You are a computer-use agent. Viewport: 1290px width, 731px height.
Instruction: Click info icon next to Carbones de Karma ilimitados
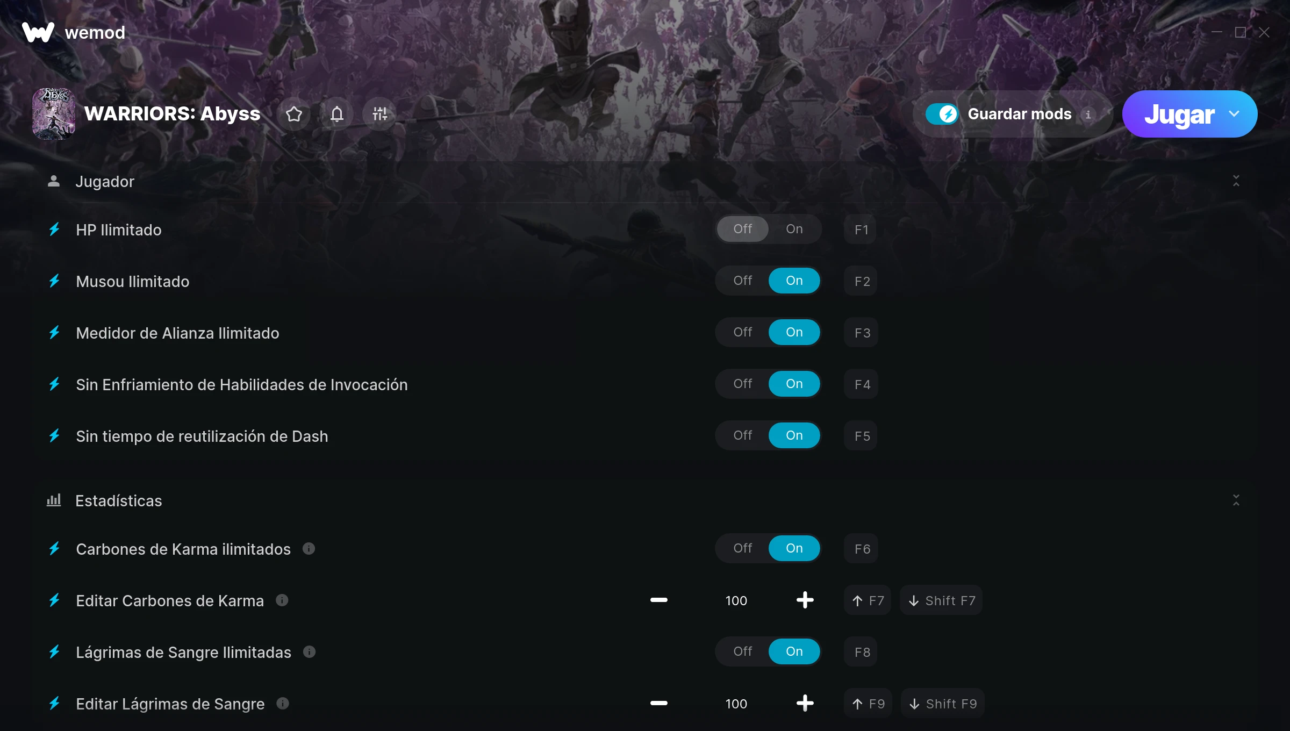[309, 548]
